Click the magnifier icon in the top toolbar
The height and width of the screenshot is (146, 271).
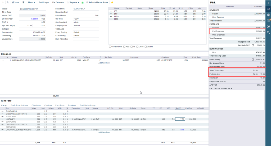[x=8, y=2]
